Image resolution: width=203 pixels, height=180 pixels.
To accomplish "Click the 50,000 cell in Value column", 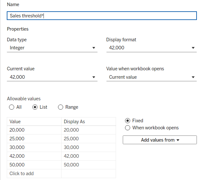I will point(34,165).
